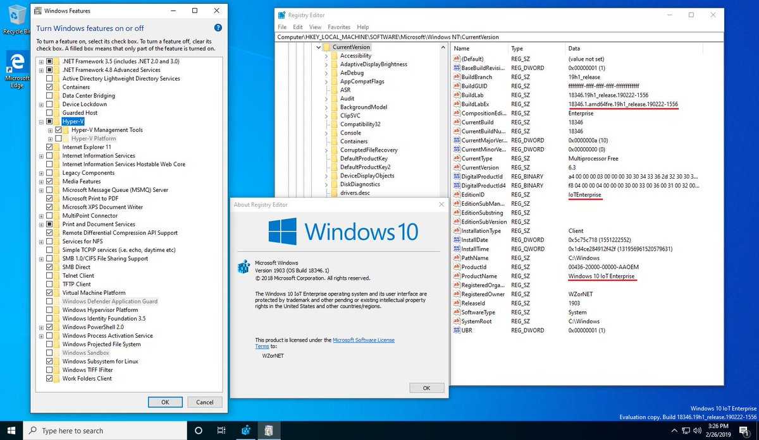Screen dimensions: 759x440
Task: Expand the Media Features node
Action: pyautogui.click(x=41, y=181)
